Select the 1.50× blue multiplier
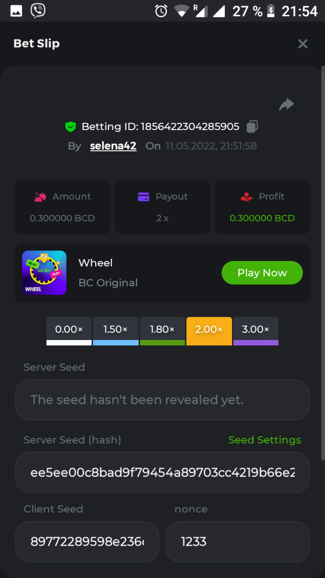This screenshot has width=325, height=578. [x=116, y=330]
